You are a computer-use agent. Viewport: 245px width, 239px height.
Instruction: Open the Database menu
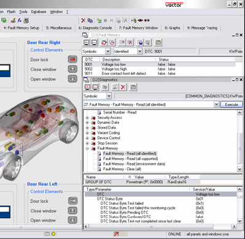click(39, 12)
